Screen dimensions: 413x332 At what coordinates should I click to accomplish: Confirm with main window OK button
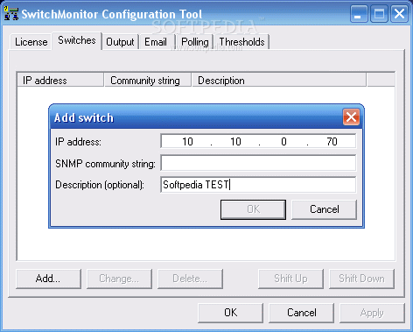point(230,313)
